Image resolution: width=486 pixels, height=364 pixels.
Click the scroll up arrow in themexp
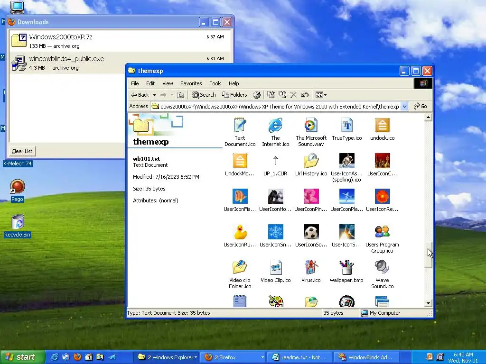(429, 118)
